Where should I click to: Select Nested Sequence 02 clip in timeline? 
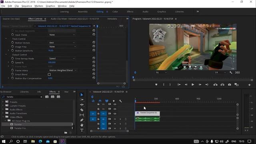point(148,113)
